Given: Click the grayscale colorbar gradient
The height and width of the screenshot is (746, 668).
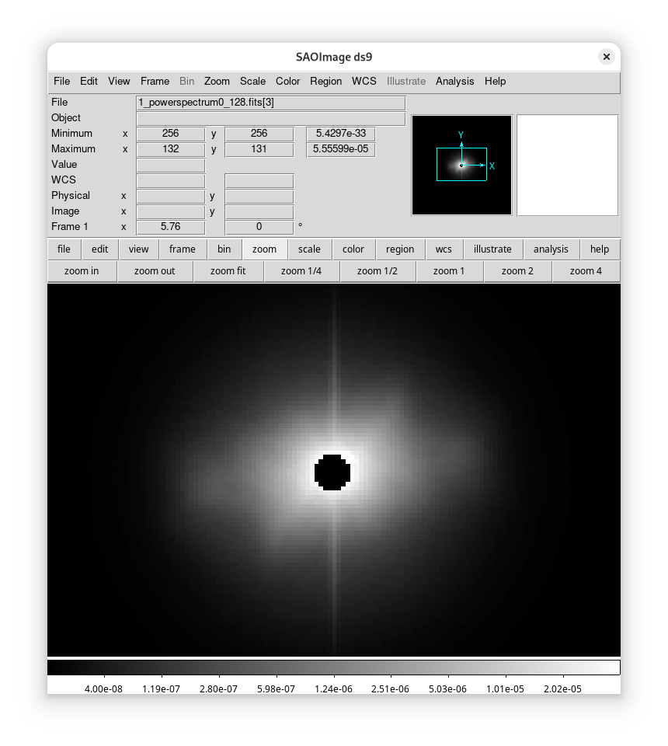Looking at the screenshot, I should point(333,668).
